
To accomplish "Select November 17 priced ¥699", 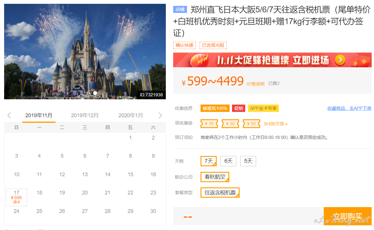I will (x=16, y=197).
